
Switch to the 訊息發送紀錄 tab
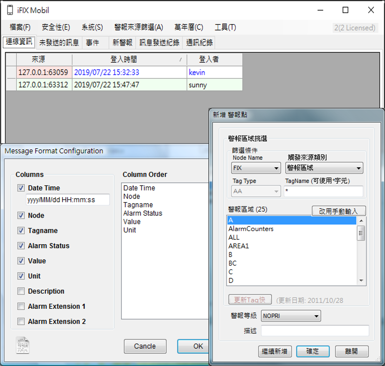point(159,43)
